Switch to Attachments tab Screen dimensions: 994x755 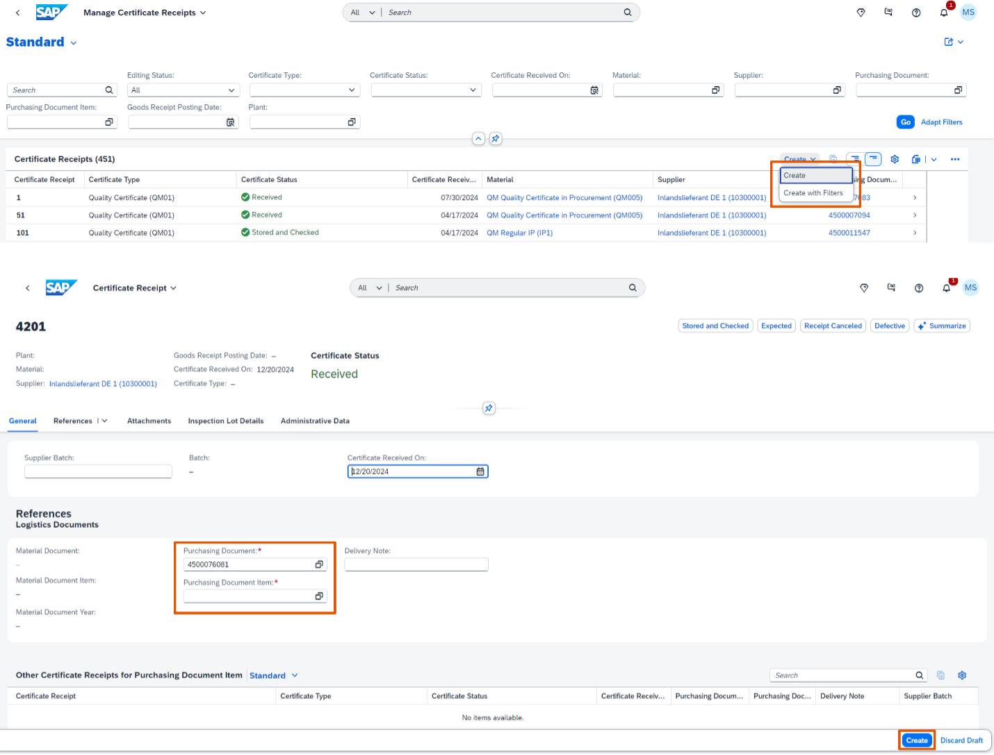tap(149, 421)
